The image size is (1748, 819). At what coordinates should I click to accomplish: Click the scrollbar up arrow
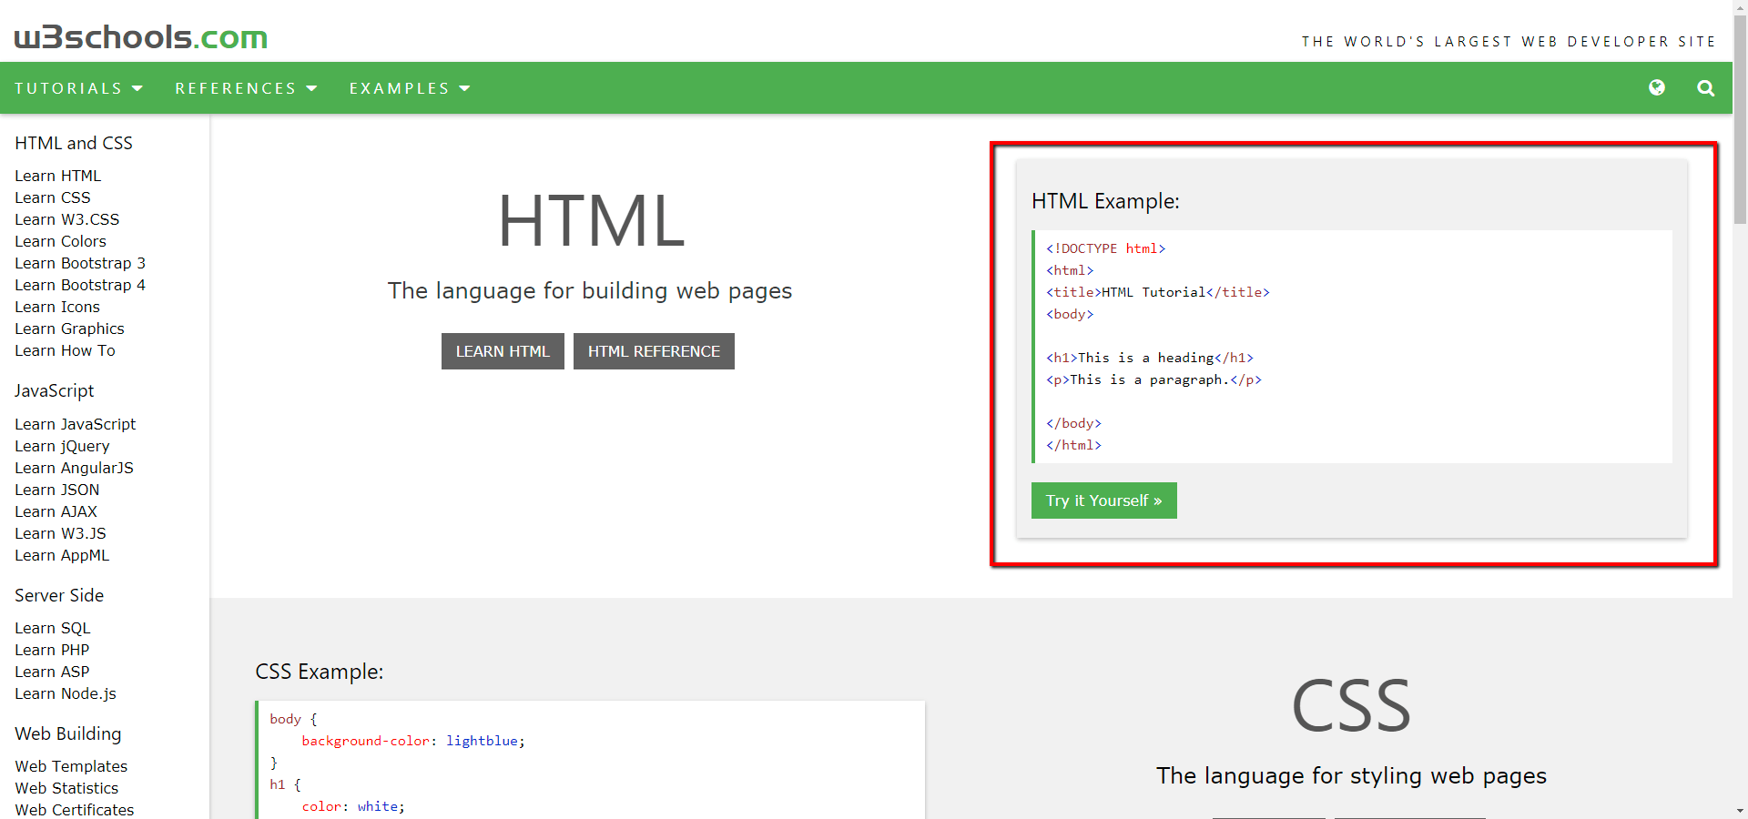tap(1740, 7)
